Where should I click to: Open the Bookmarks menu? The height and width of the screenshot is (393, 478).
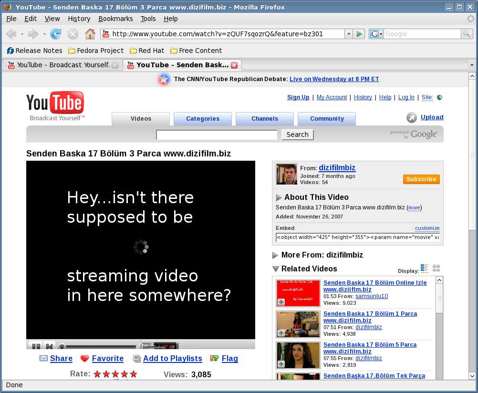[115, 19]
